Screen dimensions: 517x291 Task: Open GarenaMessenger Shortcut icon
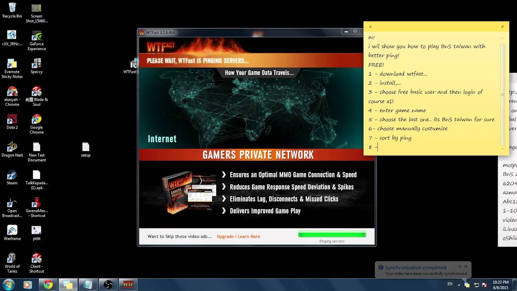click(36, 208)
